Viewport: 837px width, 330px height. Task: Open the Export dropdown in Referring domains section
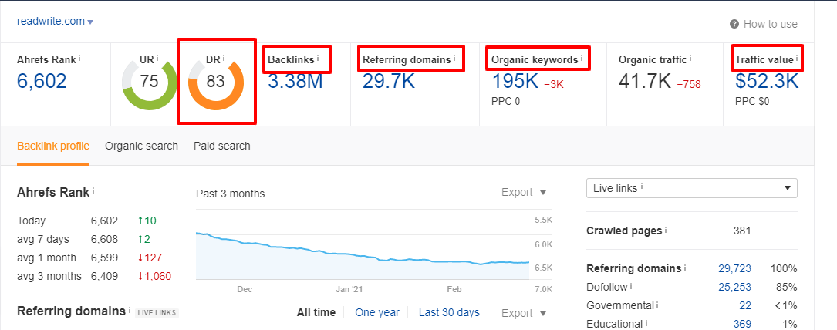[524, 313]
